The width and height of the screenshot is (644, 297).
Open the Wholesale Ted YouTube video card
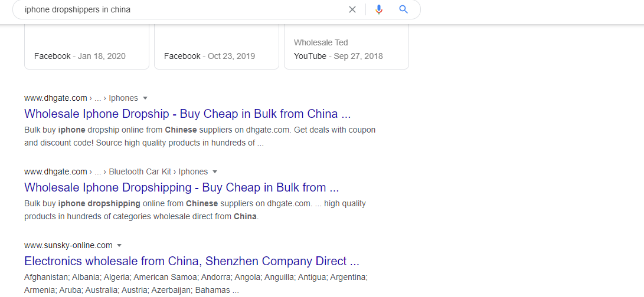[x=346, y=47]
